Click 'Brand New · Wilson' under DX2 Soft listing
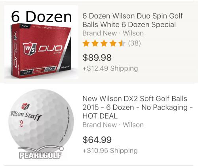The image size is (198, 166). point(113,125)
